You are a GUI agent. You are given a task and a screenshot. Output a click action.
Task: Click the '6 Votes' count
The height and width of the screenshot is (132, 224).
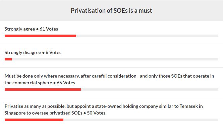tap(53, 52)
